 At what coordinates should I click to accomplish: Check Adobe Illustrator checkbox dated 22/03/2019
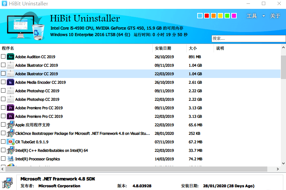[x=3, y=74]
